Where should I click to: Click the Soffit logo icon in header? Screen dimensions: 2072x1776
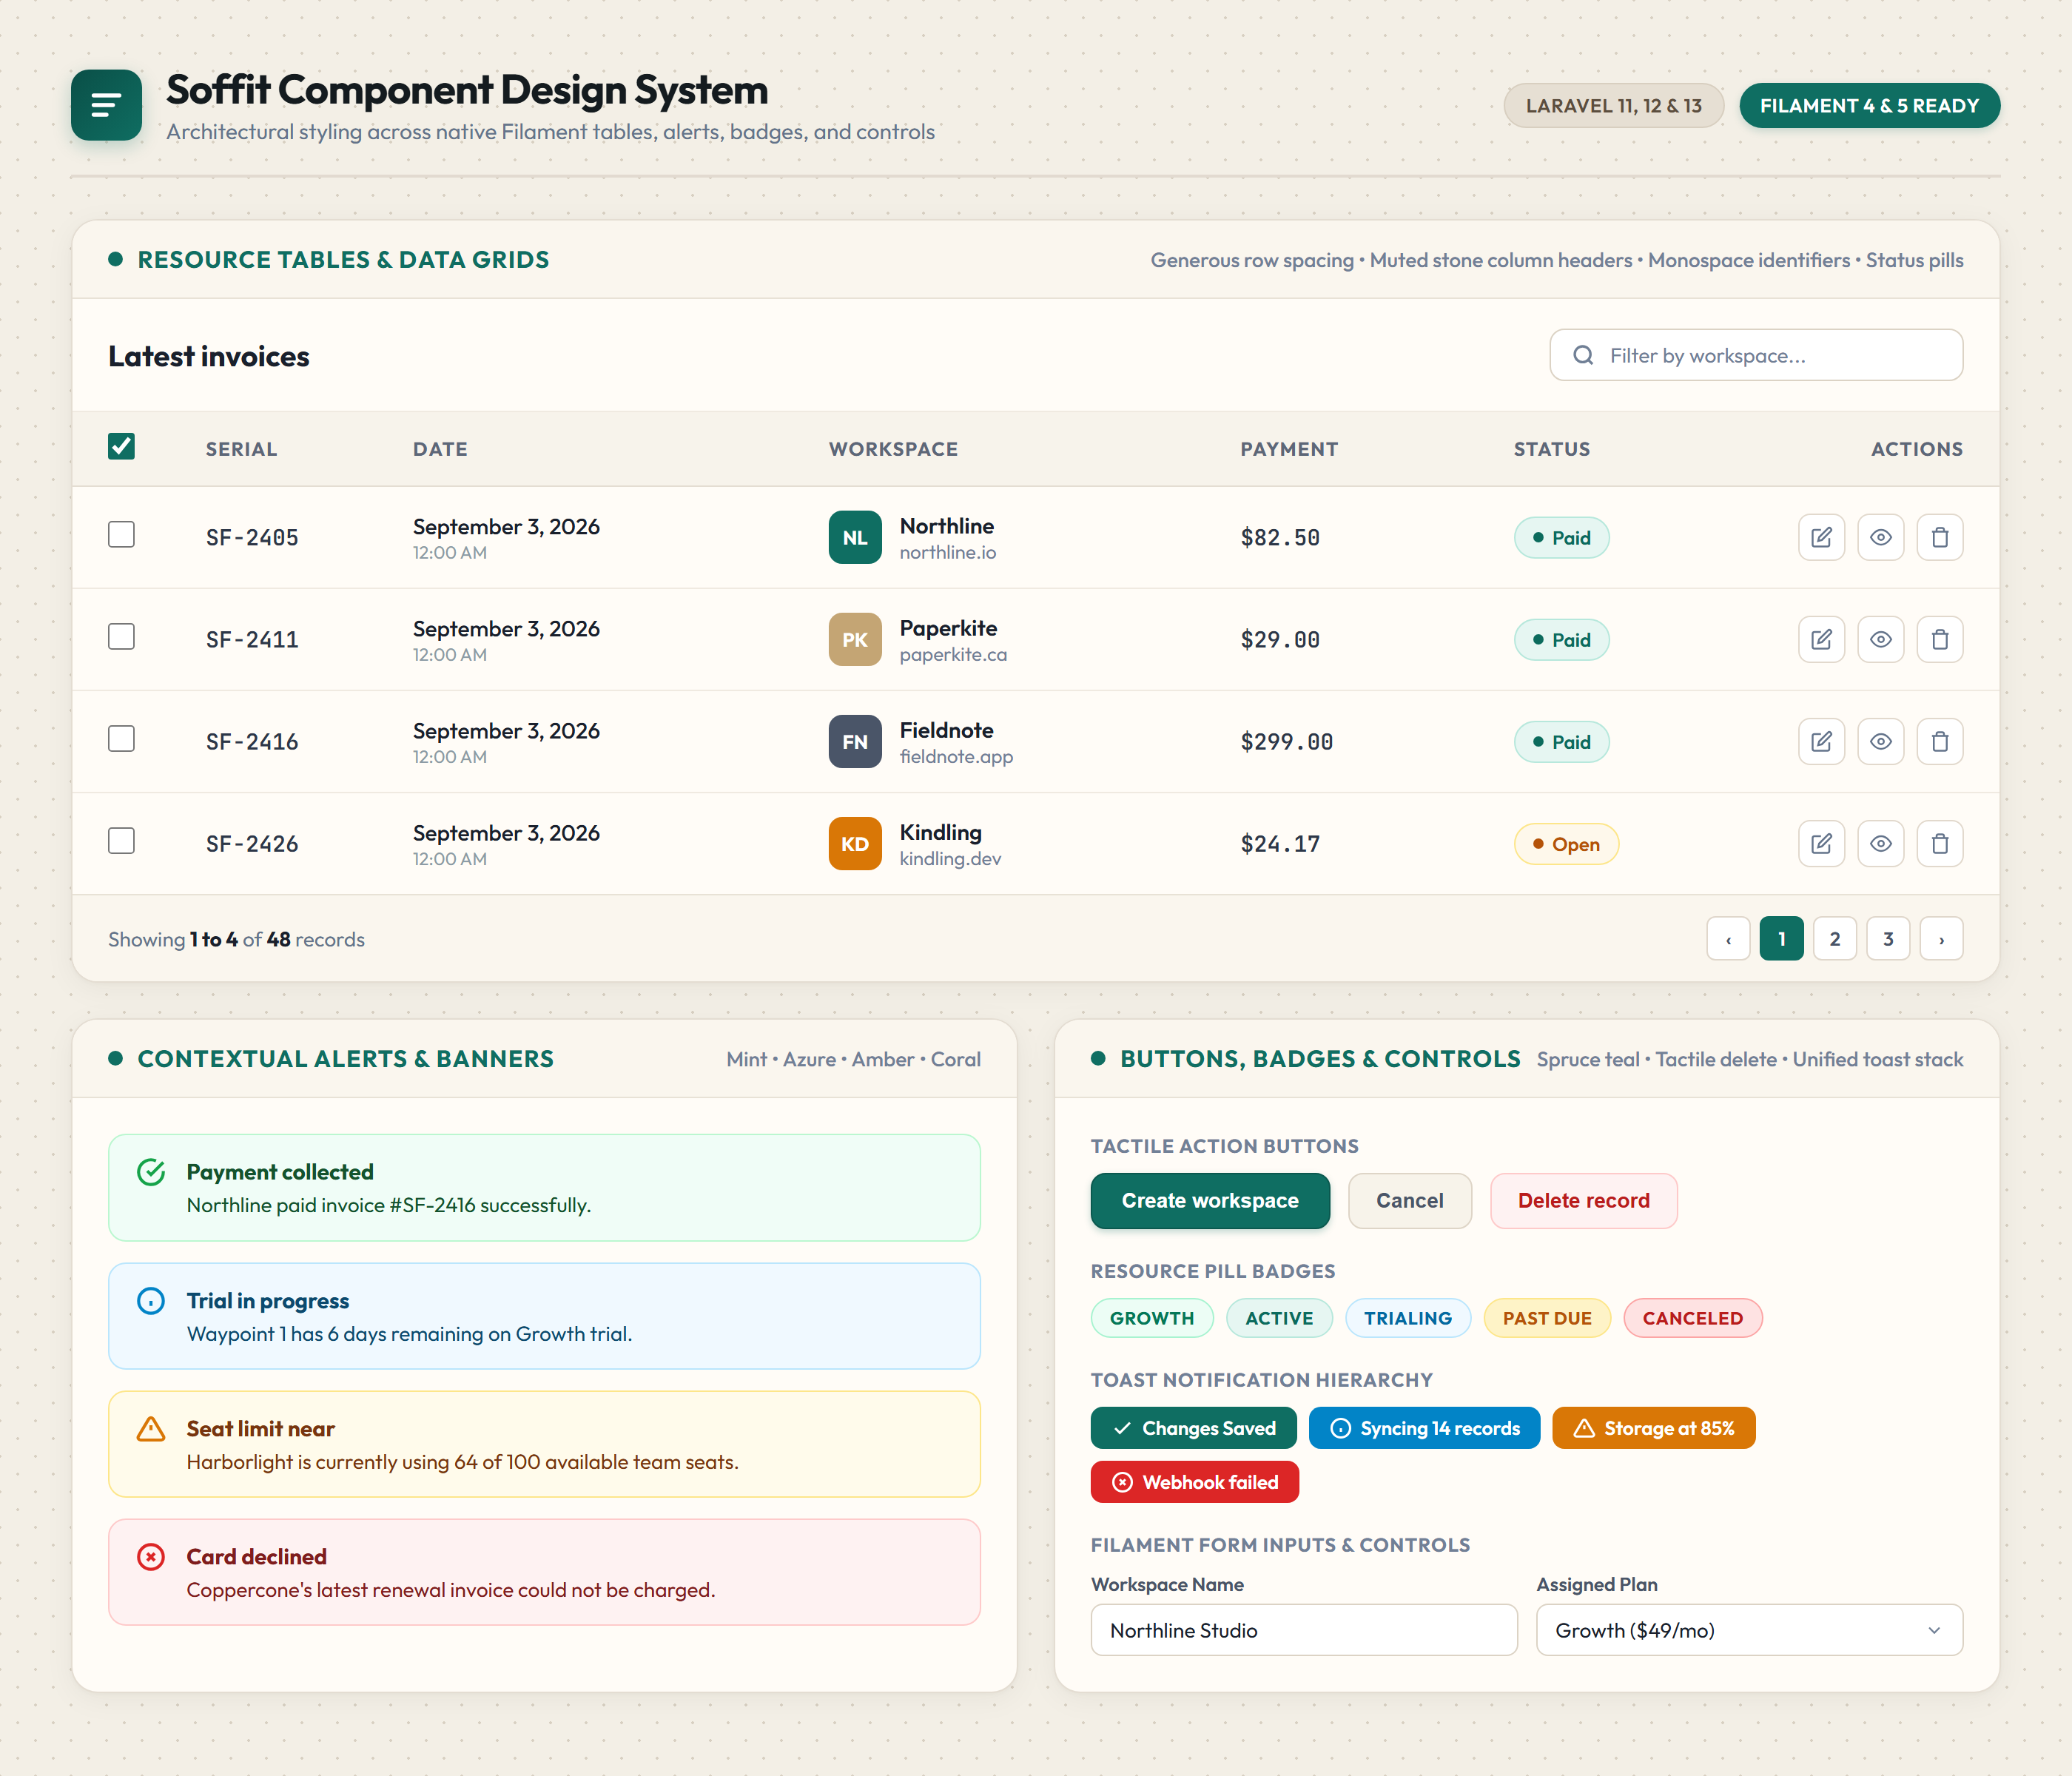[106, 105]
